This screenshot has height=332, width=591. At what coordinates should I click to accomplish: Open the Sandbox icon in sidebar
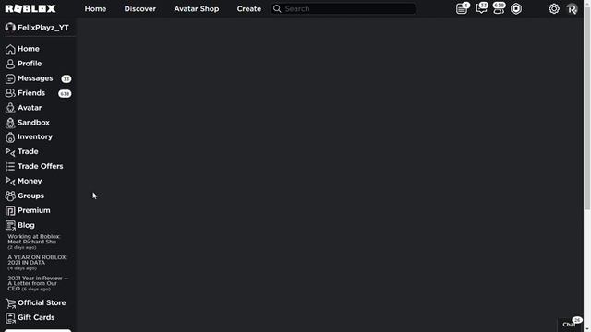point(10,123)
